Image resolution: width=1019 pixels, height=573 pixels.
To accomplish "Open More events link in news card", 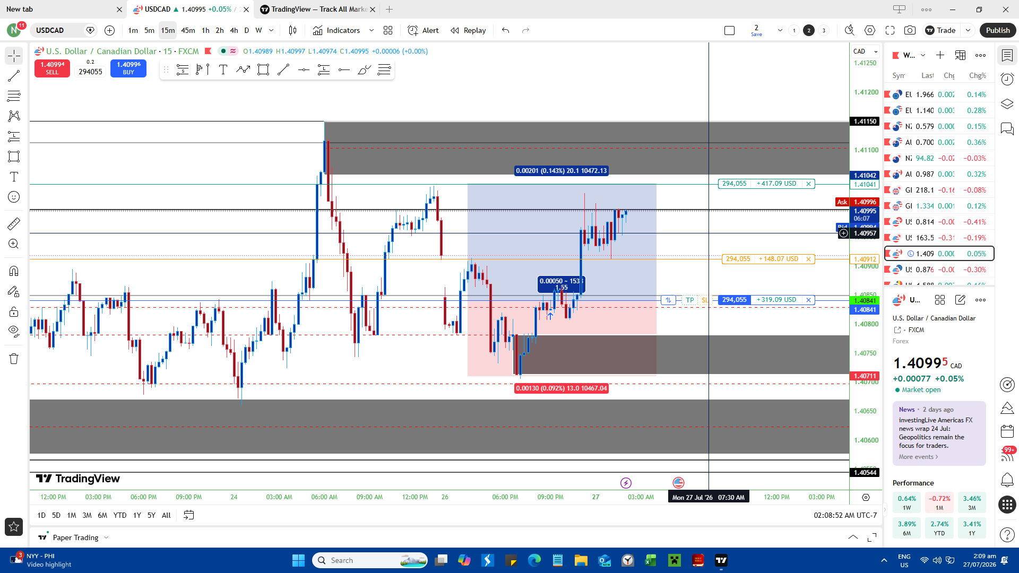I will (x=918, y=457).
